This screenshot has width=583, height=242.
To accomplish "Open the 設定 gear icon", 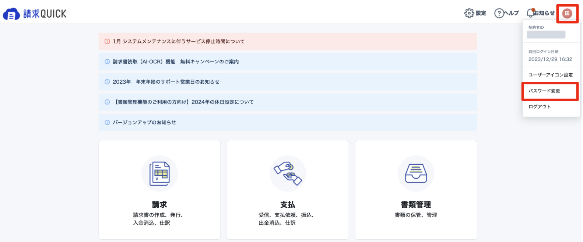I will (469, 13).
